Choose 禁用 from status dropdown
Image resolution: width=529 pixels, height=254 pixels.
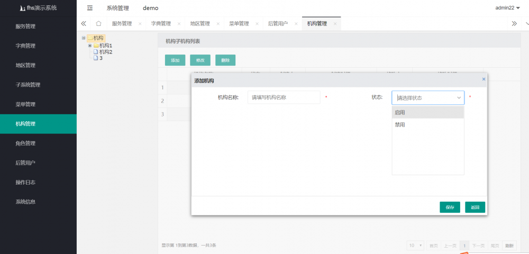[428, 124]
